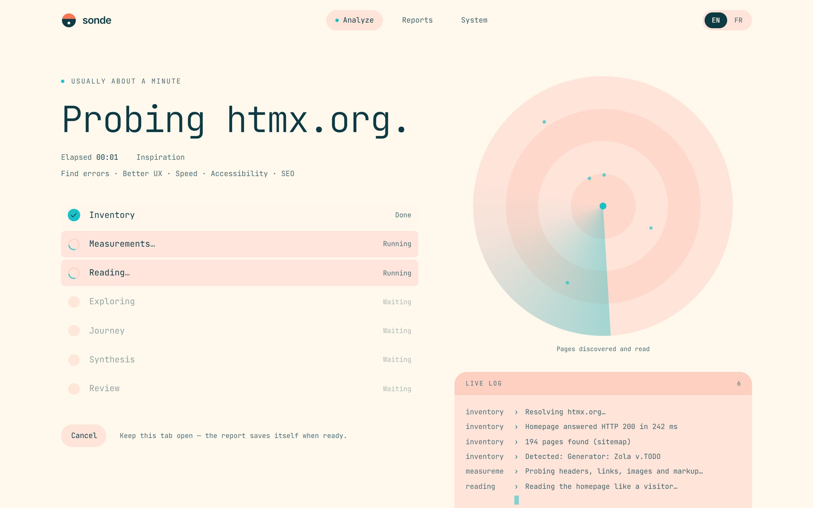The image size is (813, 508).
Task: Click the Inventory done checkmark icon
Action: point(74,215)
